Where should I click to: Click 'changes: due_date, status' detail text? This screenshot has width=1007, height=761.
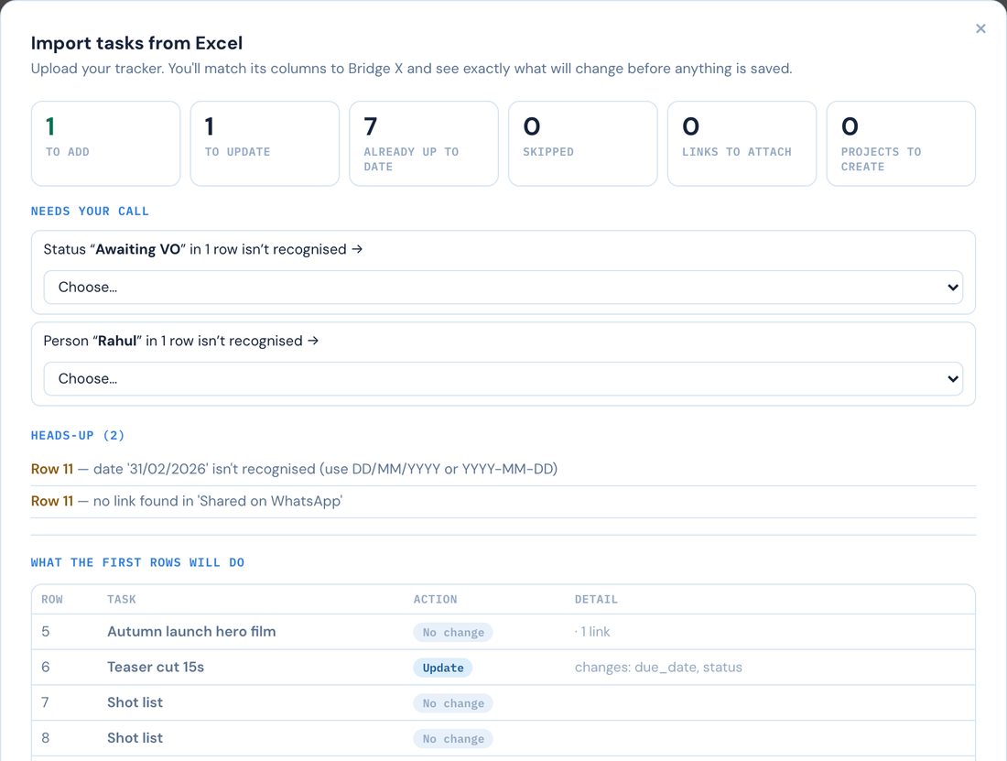coord(658,668)
